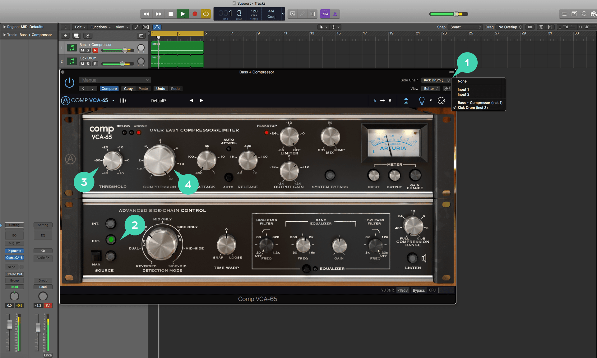
Task: Click the A to B copy arrow
Action: point(382,101)
